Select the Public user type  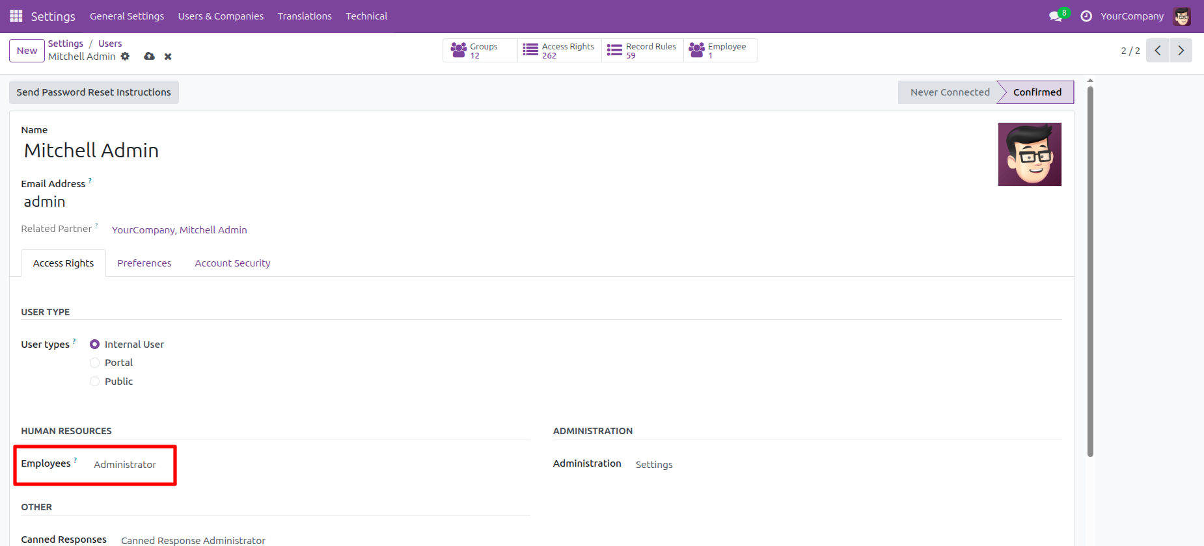(95, 382)
